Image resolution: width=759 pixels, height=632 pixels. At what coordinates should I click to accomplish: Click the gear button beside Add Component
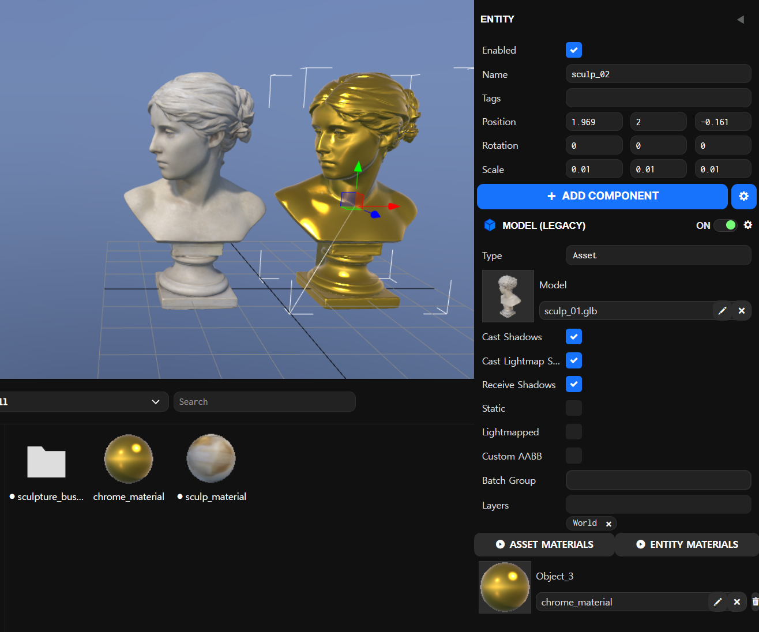(x=743, y=197)
